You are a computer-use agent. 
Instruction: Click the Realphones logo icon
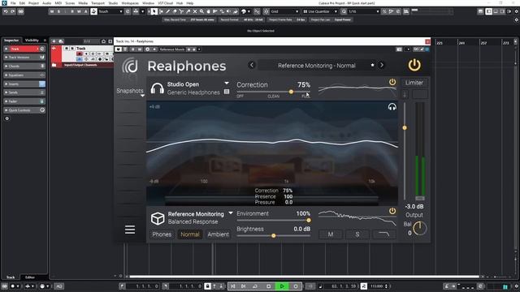pos(130,66)
